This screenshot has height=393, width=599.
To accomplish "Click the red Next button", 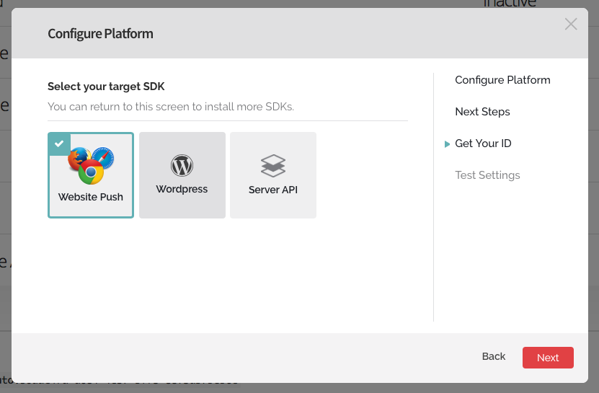I will 548,358.
